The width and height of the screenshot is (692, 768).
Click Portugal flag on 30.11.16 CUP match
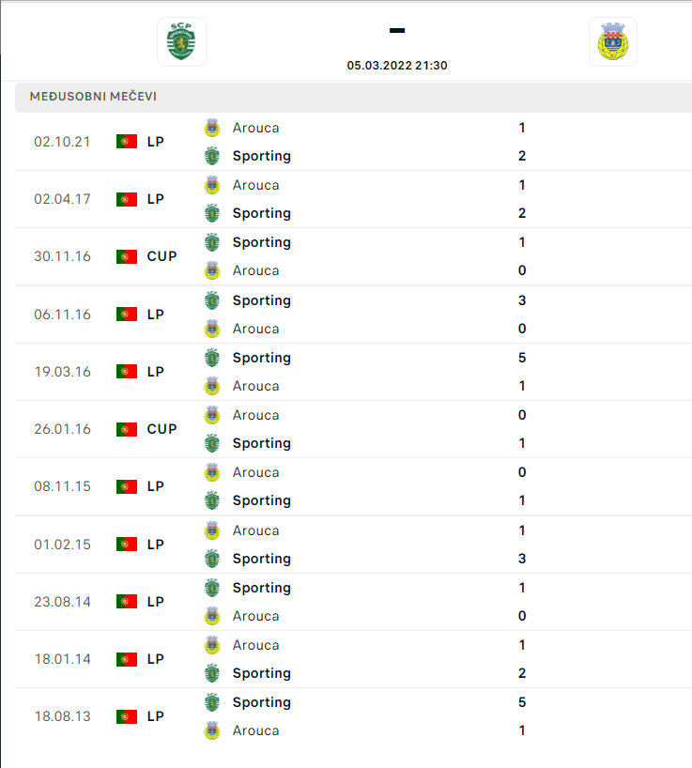click(x=127, y=256)
